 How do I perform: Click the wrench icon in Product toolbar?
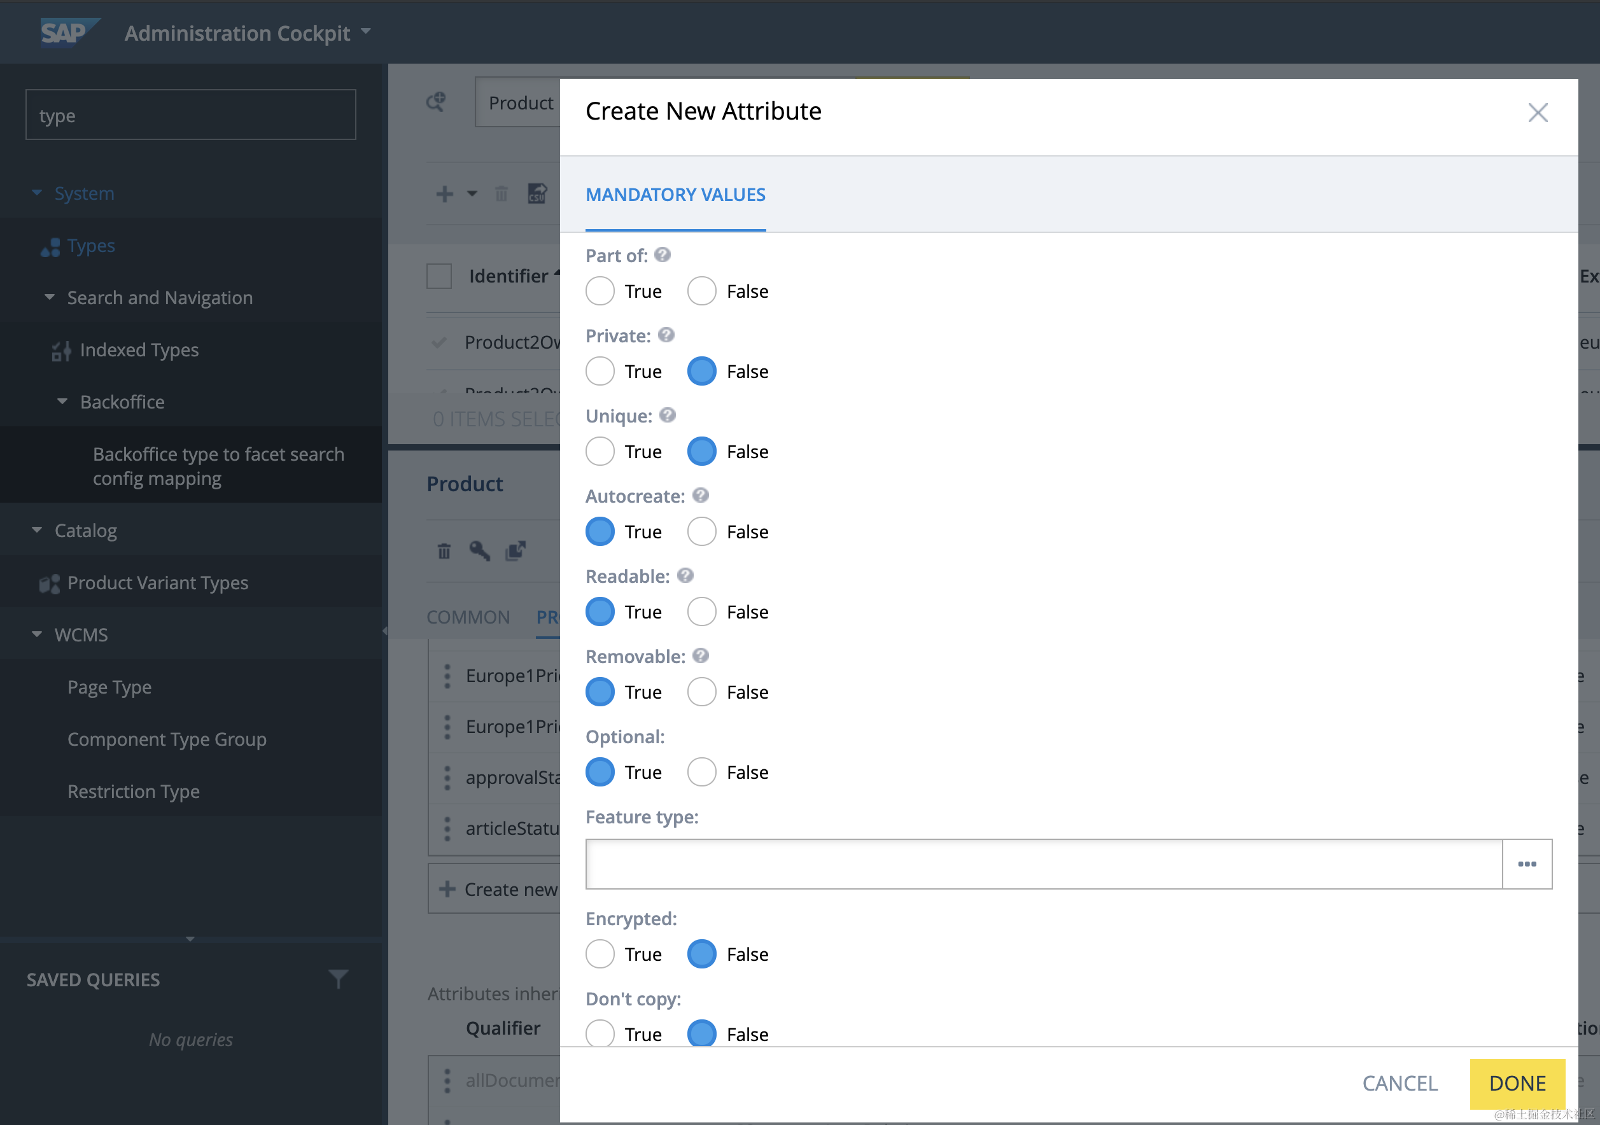479,551
